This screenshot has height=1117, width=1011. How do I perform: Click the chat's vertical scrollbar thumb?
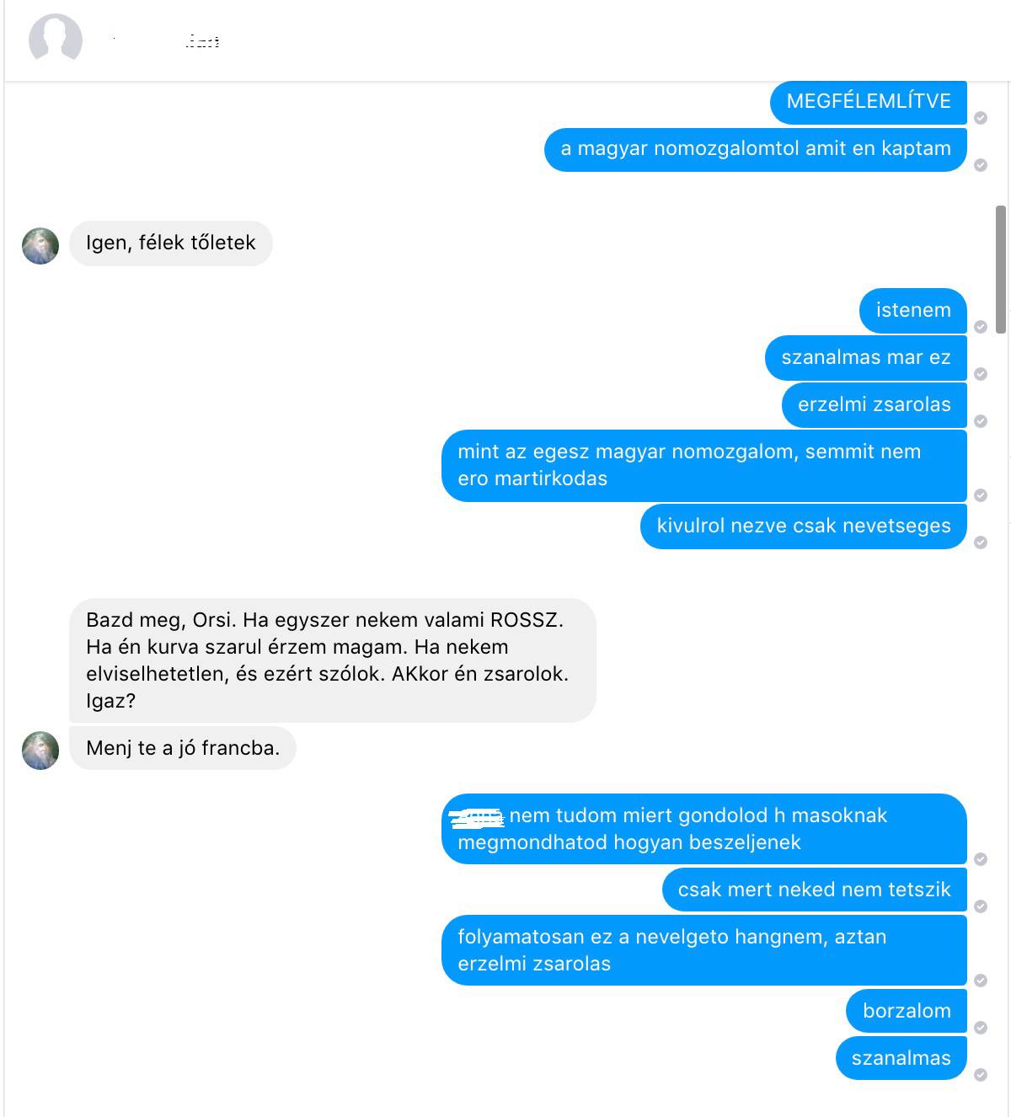pyautogui.click(x=1001, y=270)
